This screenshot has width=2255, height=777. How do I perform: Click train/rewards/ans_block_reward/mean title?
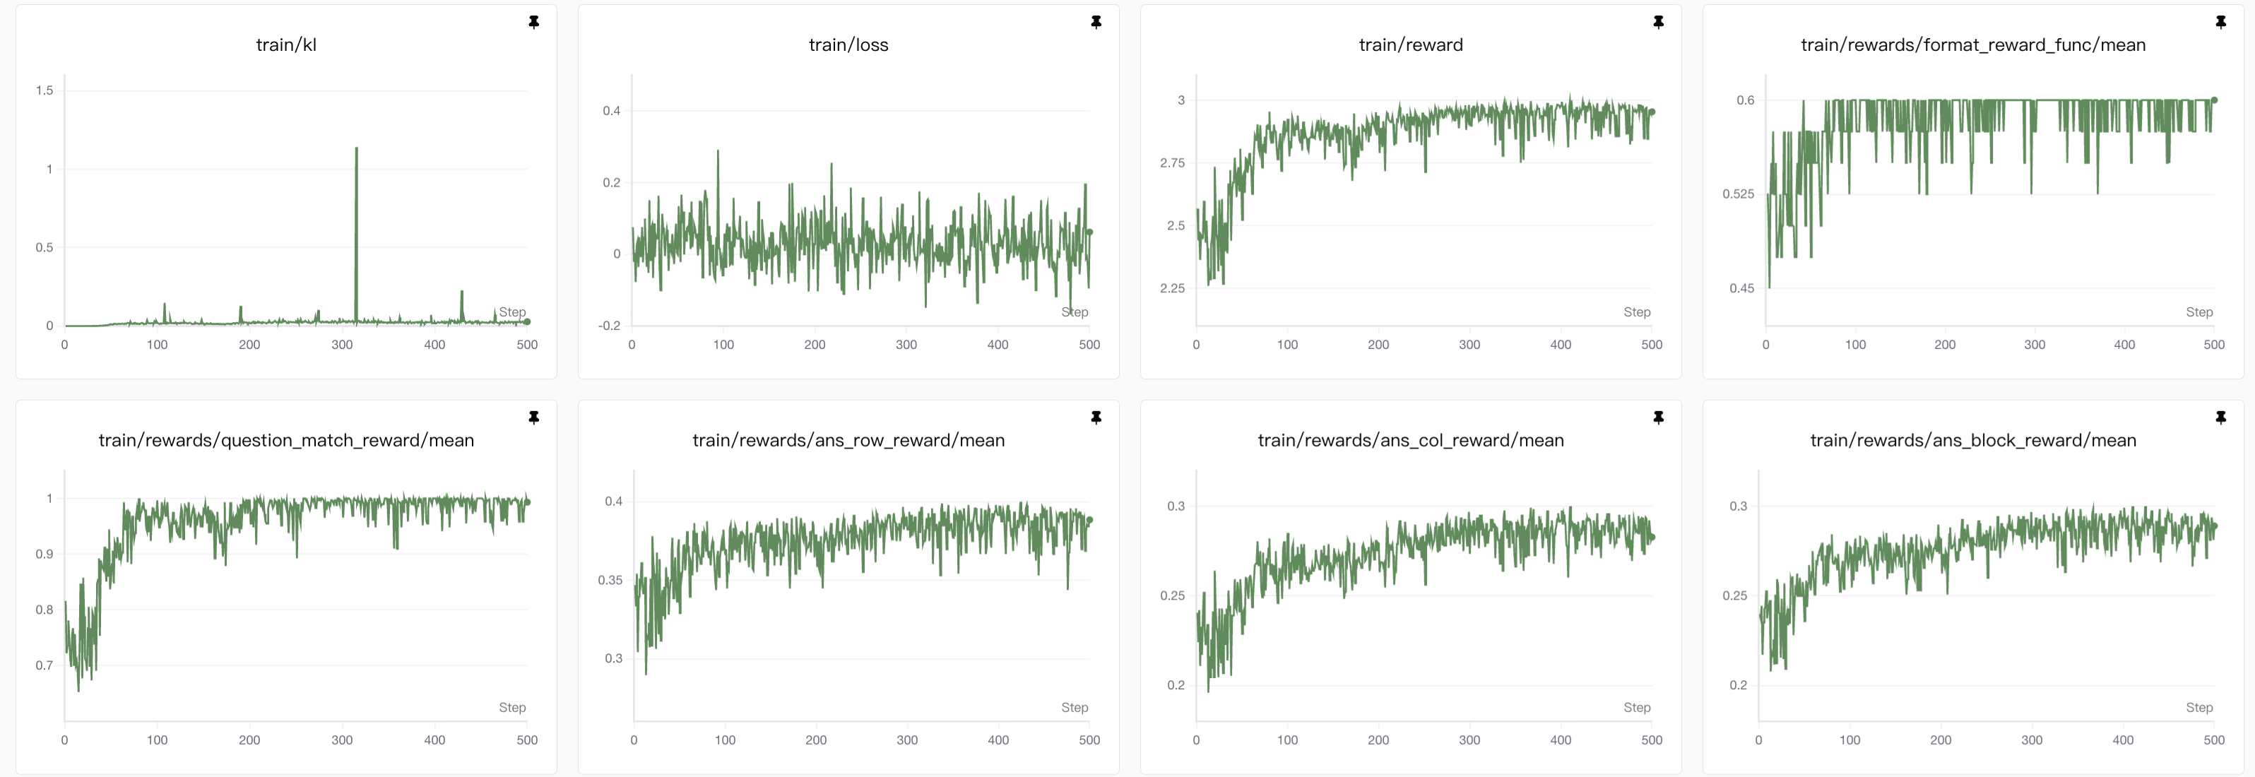(1972, 440)
